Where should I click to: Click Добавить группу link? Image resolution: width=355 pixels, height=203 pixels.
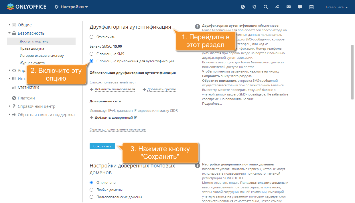pos(162,89)
